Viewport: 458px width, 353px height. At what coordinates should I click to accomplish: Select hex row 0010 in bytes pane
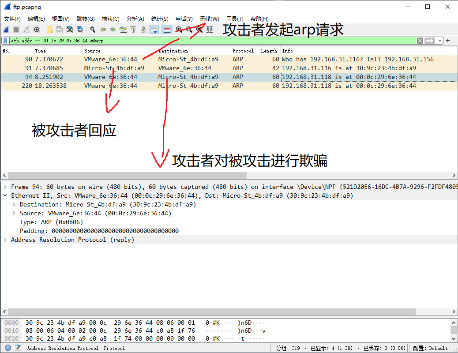[135, 331]
